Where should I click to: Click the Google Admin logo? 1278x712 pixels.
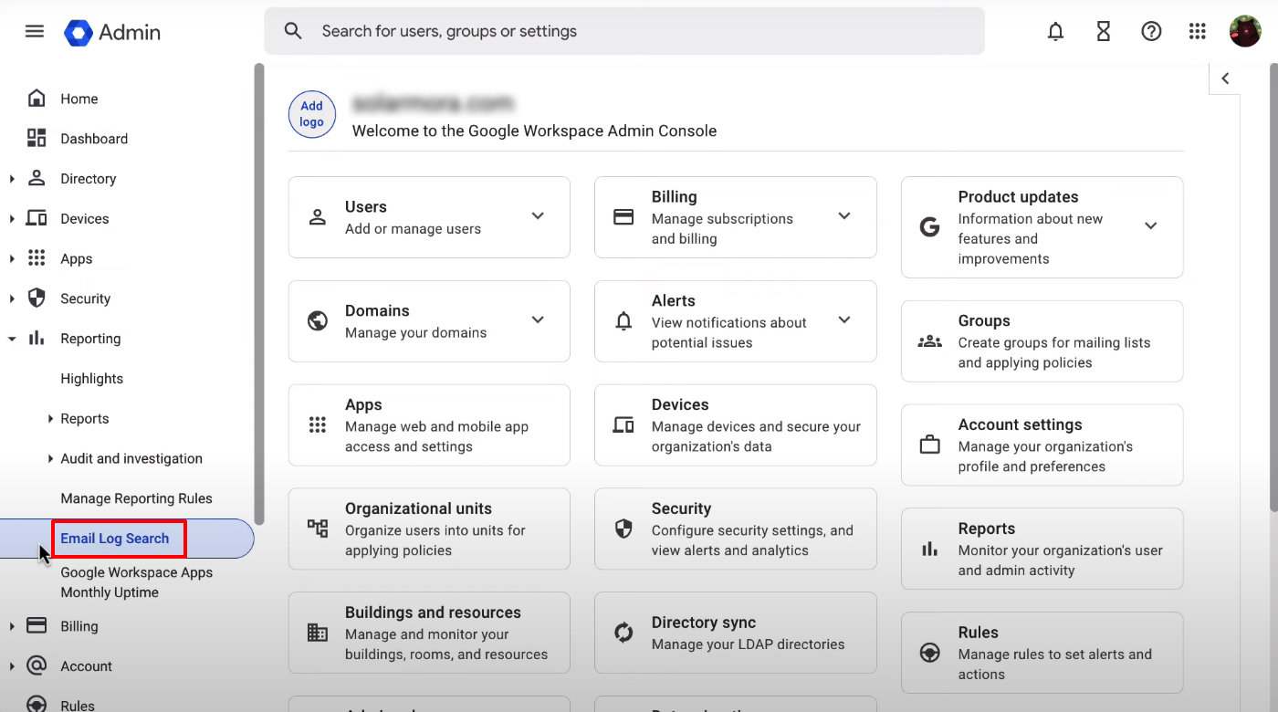point(112,32)
